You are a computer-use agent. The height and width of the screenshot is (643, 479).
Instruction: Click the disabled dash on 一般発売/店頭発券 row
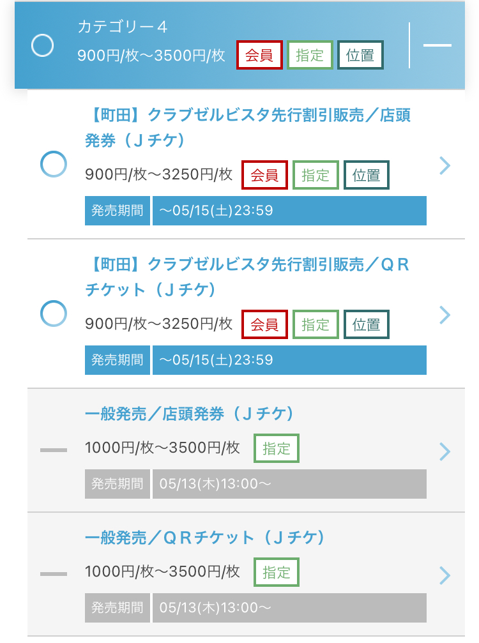tap(54, 450)
